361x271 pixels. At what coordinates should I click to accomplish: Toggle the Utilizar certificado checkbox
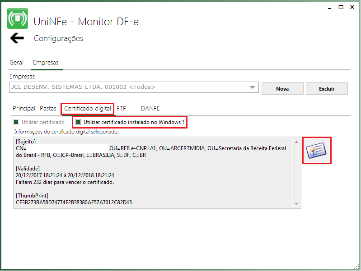coord(16,122)
